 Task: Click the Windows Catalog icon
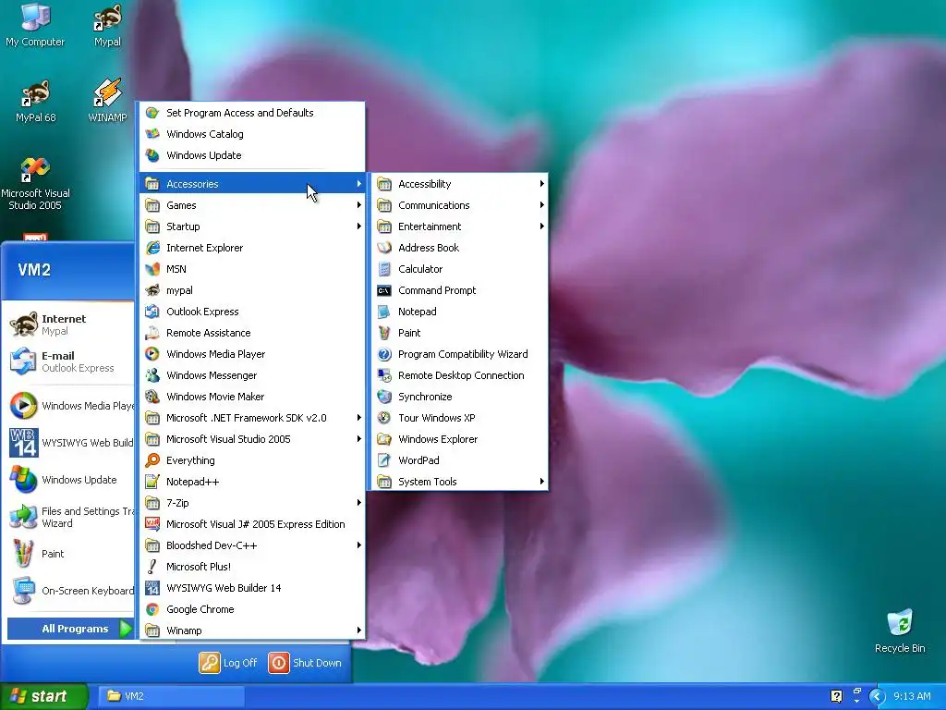152,134
